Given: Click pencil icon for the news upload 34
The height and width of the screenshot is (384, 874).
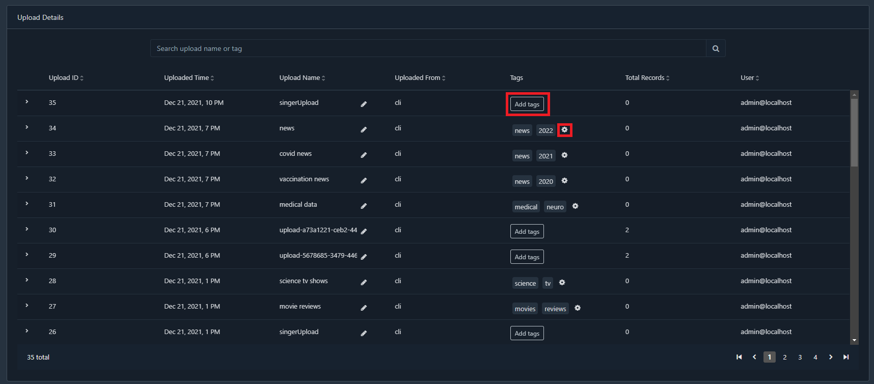Looking at the screenshot, I should pos(364,129).
